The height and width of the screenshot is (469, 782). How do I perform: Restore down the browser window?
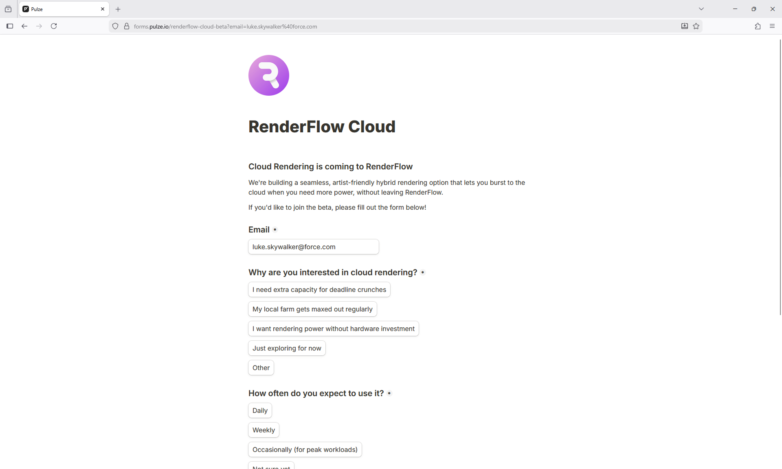(x=754, y=9)
